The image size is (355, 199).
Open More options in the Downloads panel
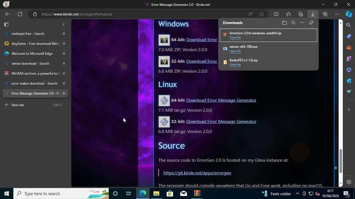pos(302,23)
